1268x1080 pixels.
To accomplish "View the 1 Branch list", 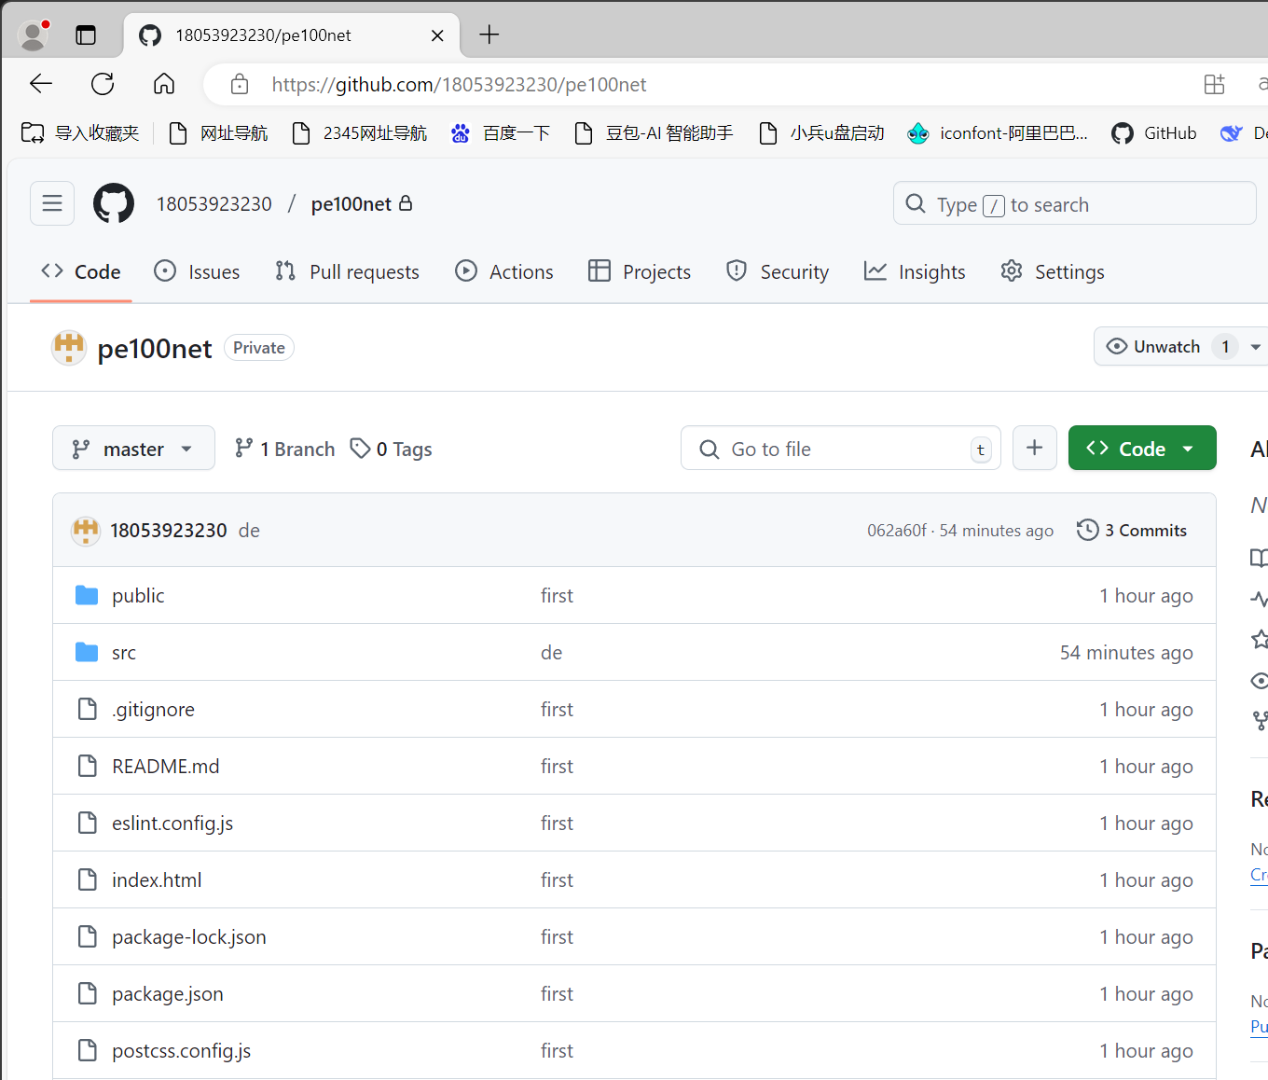I will click(x=285, y=449).
